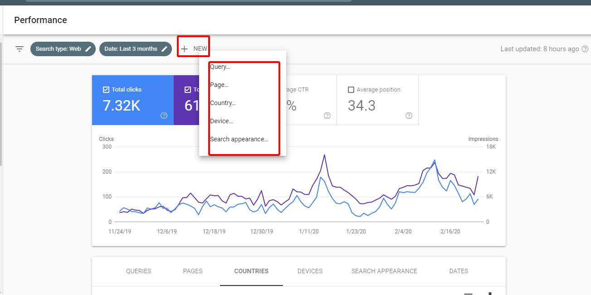Viewport: 591px width, 295px height.
Task: Click the filter list icon
Action: (x=20, y=49)
